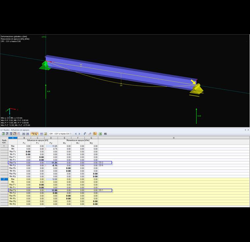Click the dark icon right of the Excel export icon

click(105, 134)
